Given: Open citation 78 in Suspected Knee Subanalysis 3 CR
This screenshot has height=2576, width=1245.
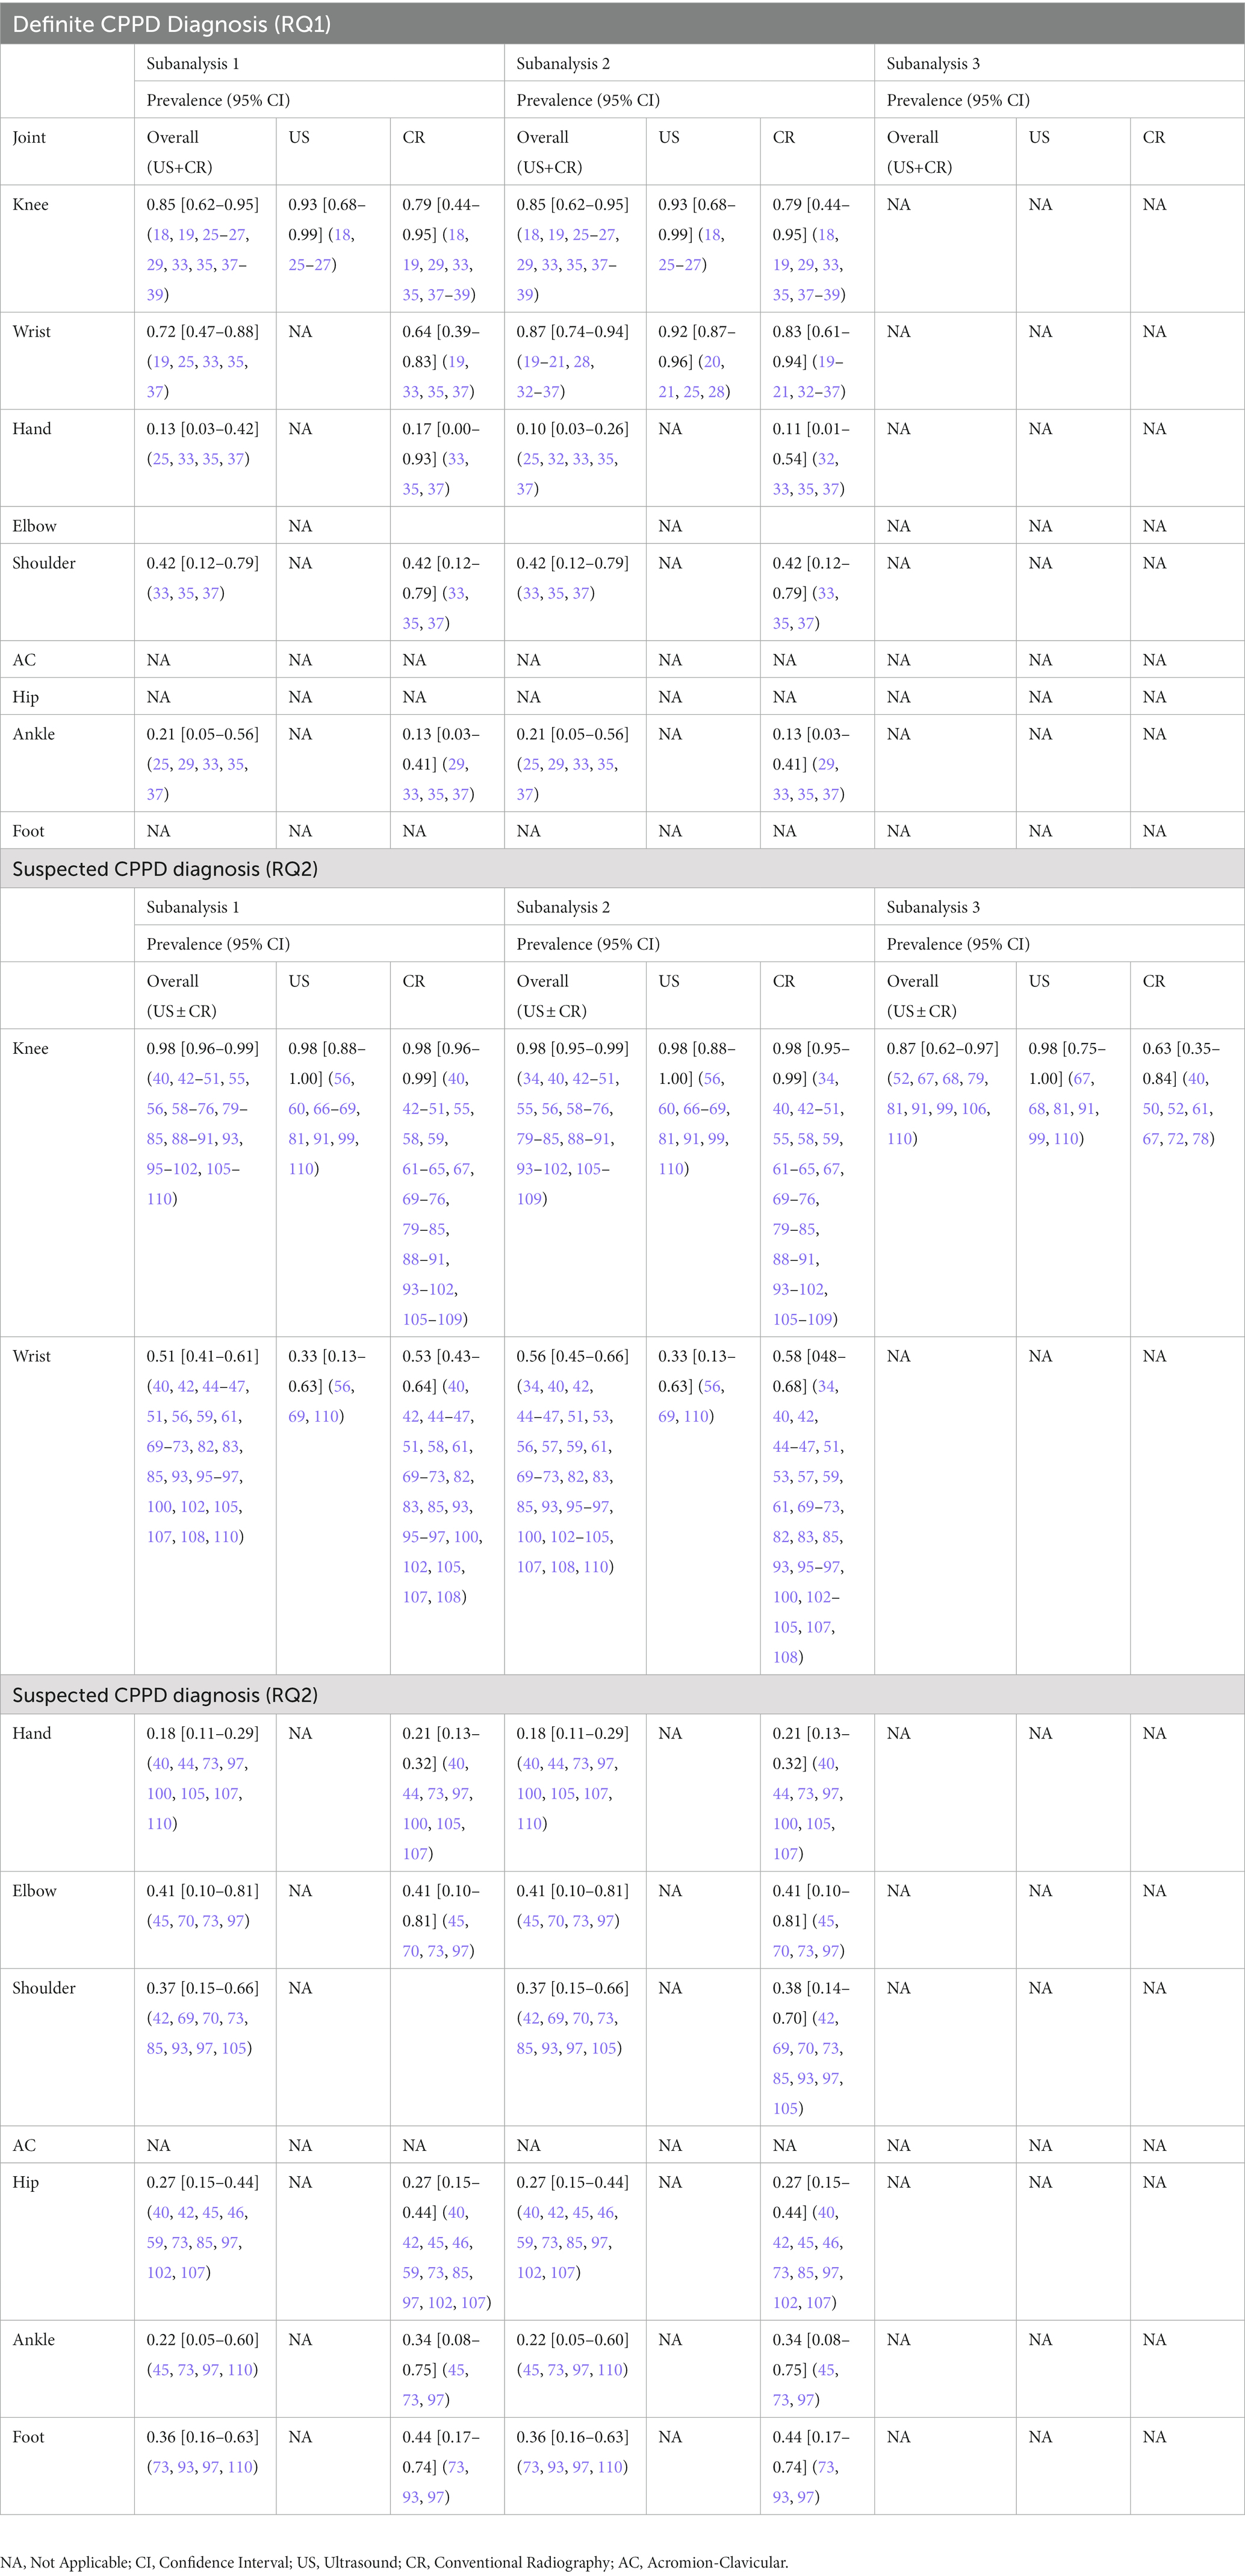Looking at the screenshot, I should 1200,1138.
